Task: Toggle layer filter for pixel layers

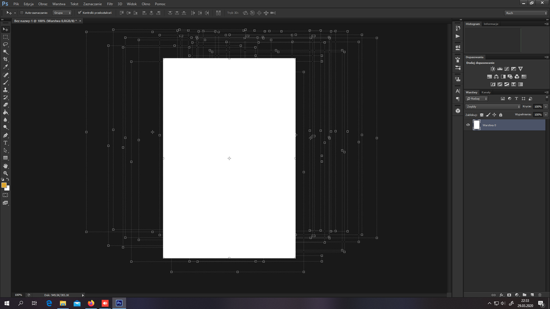Action: pos(503,99)
